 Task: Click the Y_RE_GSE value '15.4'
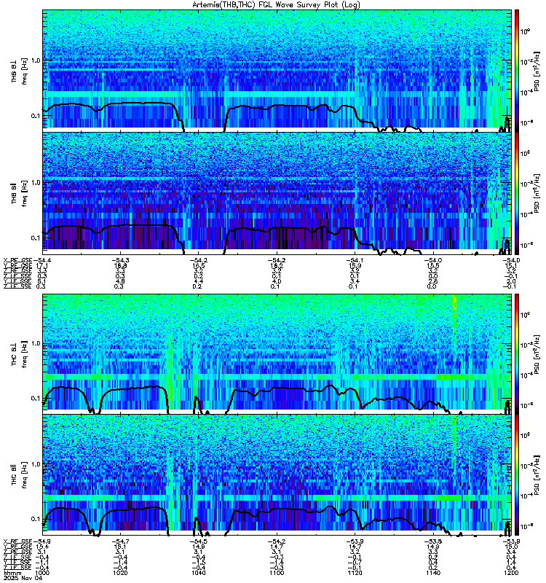pyautogui.click(x=42, y=547)
